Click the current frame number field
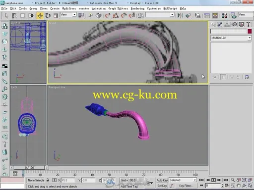This screenshot has width=254, height=190. [x=213, y=186]
